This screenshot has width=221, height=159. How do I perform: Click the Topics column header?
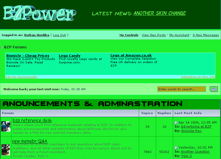(x=147, y=113)
